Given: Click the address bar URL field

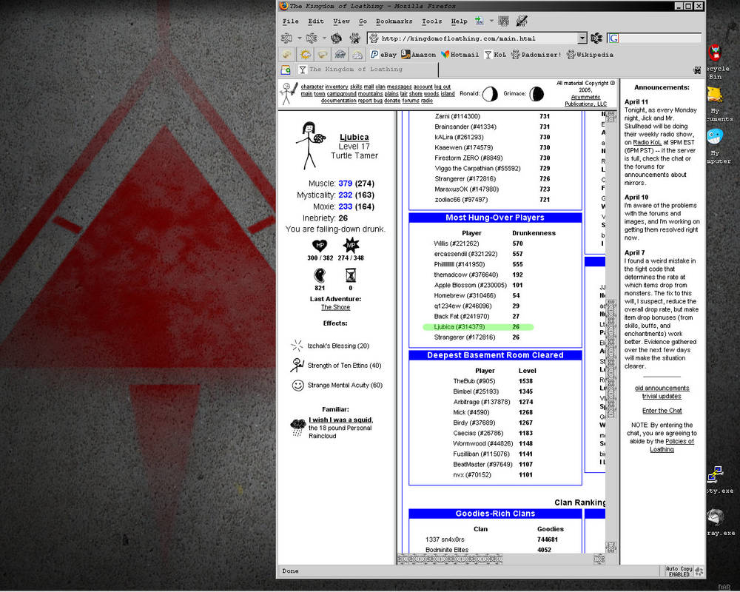Looking at the screenshot, I should coord(474,38).
